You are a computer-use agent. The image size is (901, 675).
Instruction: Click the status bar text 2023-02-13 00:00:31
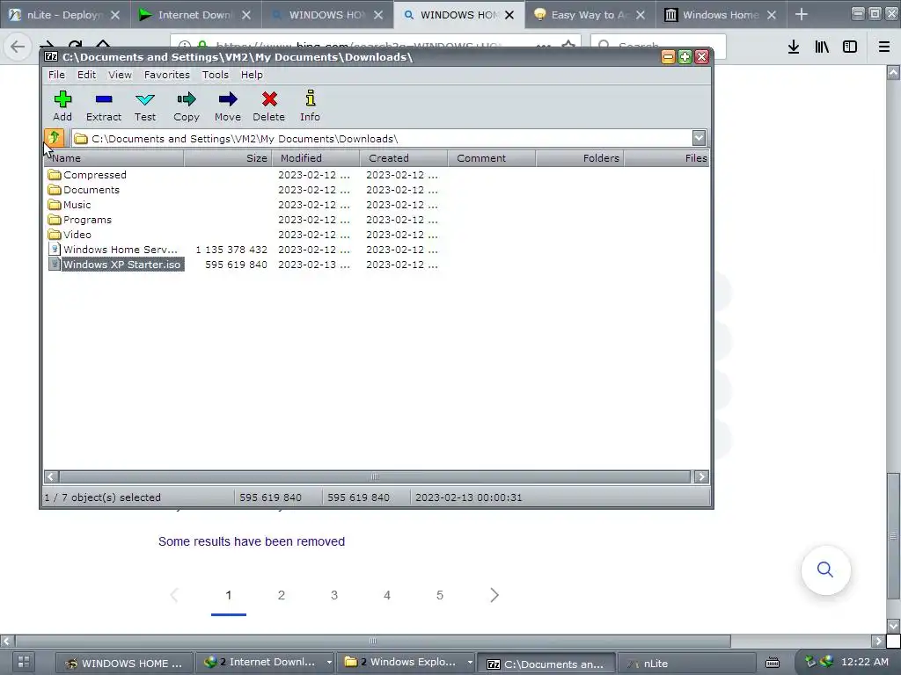pyautogui.click(x=469, y=497)
